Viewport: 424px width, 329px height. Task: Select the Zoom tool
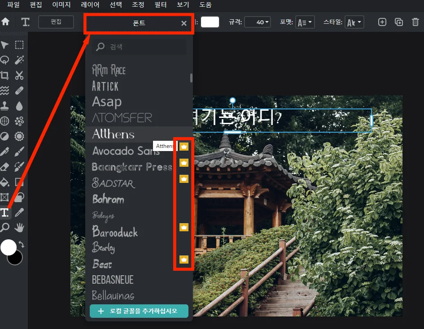(x=6, y=228)
